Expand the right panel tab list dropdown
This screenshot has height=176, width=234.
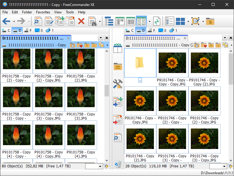click(225, 38)
